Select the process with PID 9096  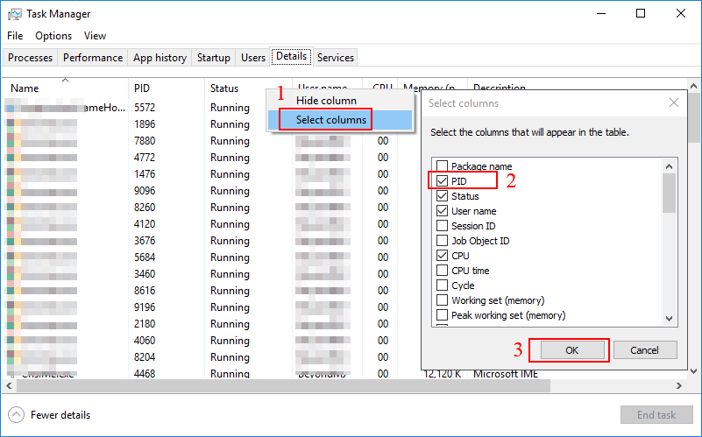pyautogui.click(x=145, y=191)
